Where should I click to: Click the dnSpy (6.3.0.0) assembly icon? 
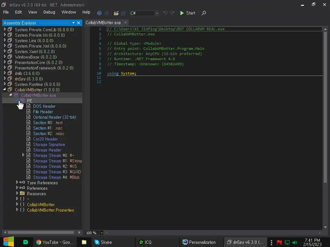click(10, 78)
